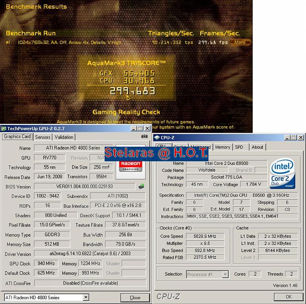
Task: Click the 90,214,352 tps result
Action: tap(172, 42)
